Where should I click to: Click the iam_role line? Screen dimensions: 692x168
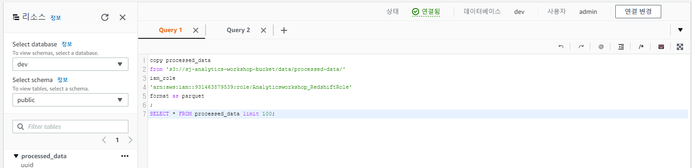(x=163, y=78)
